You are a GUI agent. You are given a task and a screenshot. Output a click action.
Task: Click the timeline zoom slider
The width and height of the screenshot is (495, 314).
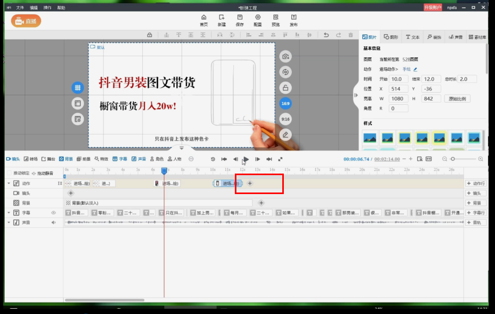(x=464, y=159)
